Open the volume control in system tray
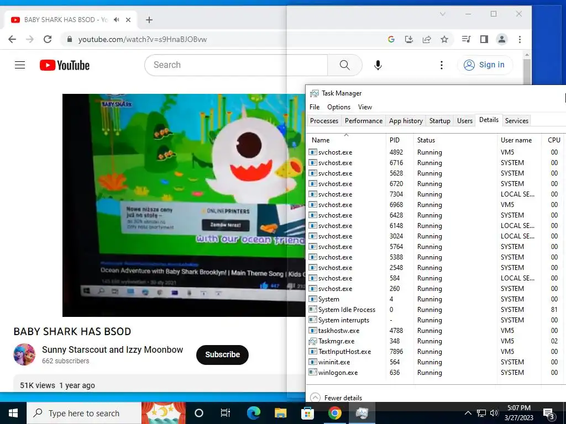The image size is (566, 424). [x=494, y=413]
